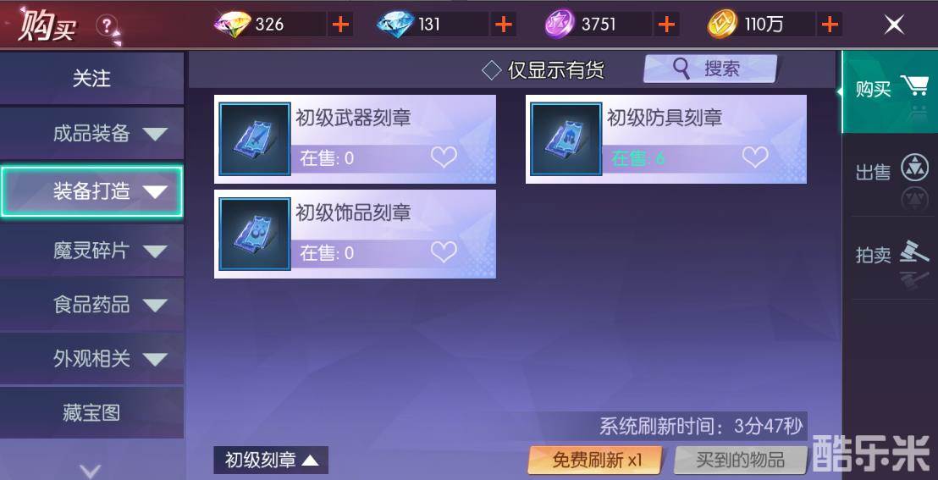The width and height of the screenshot is (938, 480).
Task: Expand the 魔灵碎片 category
Action: (91, 251)
